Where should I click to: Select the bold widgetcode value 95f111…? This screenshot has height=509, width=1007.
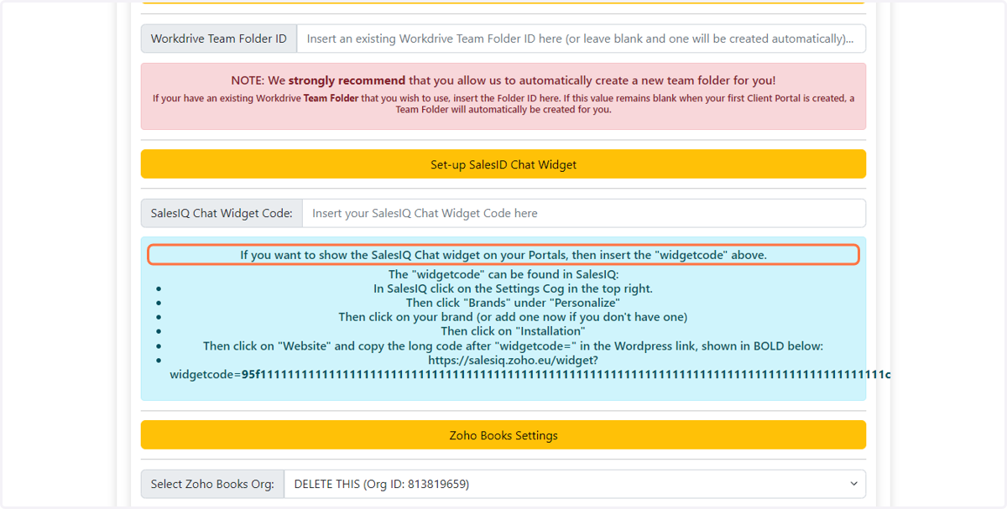(566, 374)
